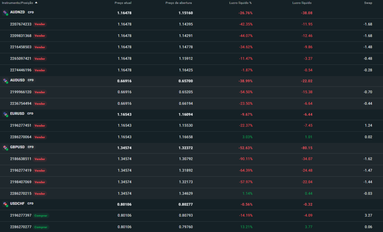Viewport: 383px width, 232px height.
Task: Click the Swap column header
Action: pos(368,2)
